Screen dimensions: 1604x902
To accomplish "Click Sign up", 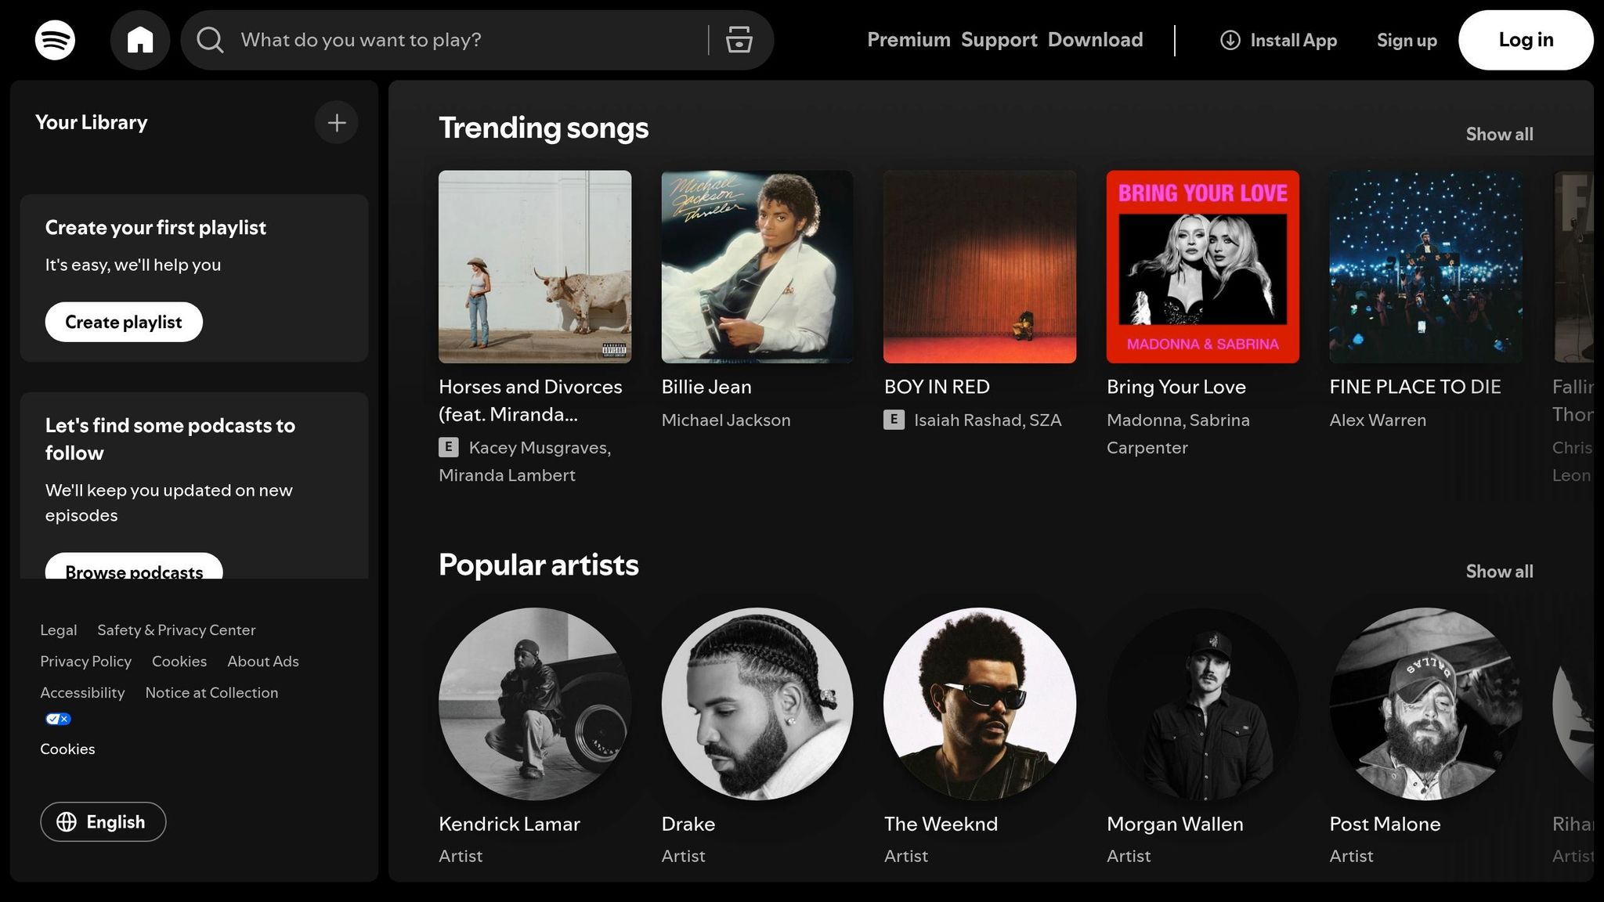I will click(x=1407, y=40).
